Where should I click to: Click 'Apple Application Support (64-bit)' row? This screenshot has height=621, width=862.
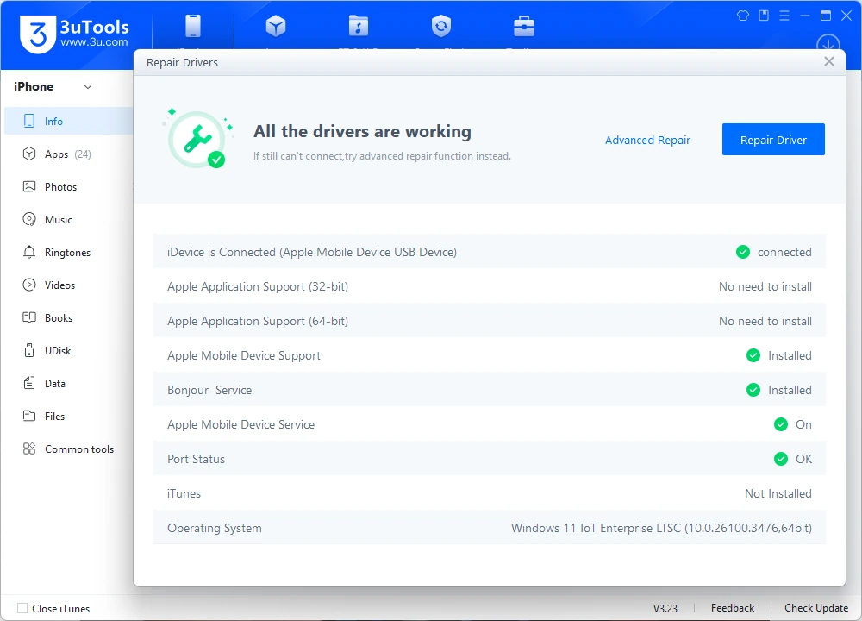[490, 321]
